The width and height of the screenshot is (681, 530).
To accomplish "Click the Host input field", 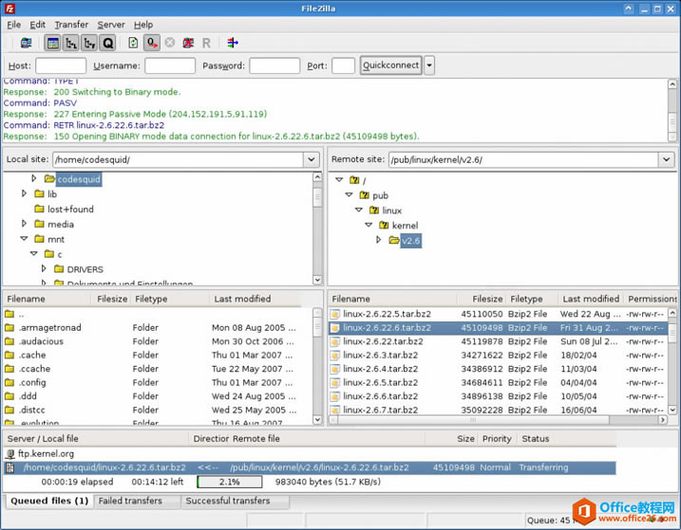I will [61, 66].
